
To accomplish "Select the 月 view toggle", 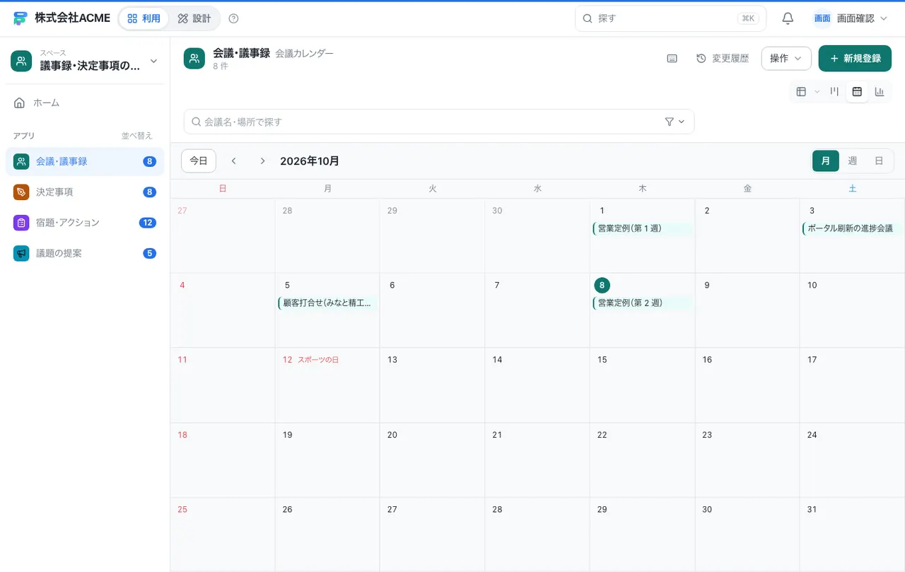I will (826, 161).
